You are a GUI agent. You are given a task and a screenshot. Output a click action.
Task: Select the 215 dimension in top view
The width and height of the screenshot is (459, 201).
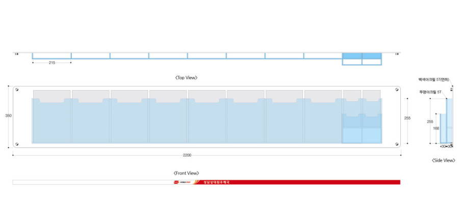52,63
